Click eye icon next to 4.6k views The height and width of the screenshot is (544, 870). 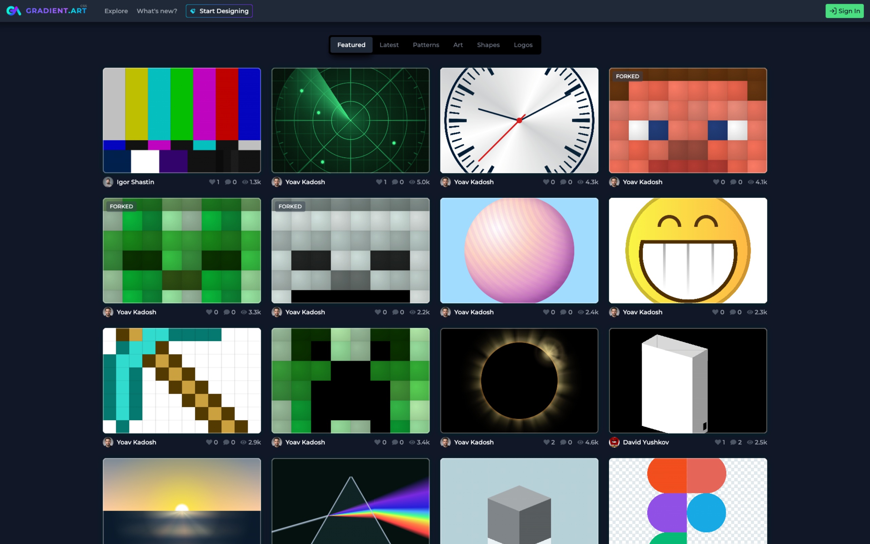point(580,442)
